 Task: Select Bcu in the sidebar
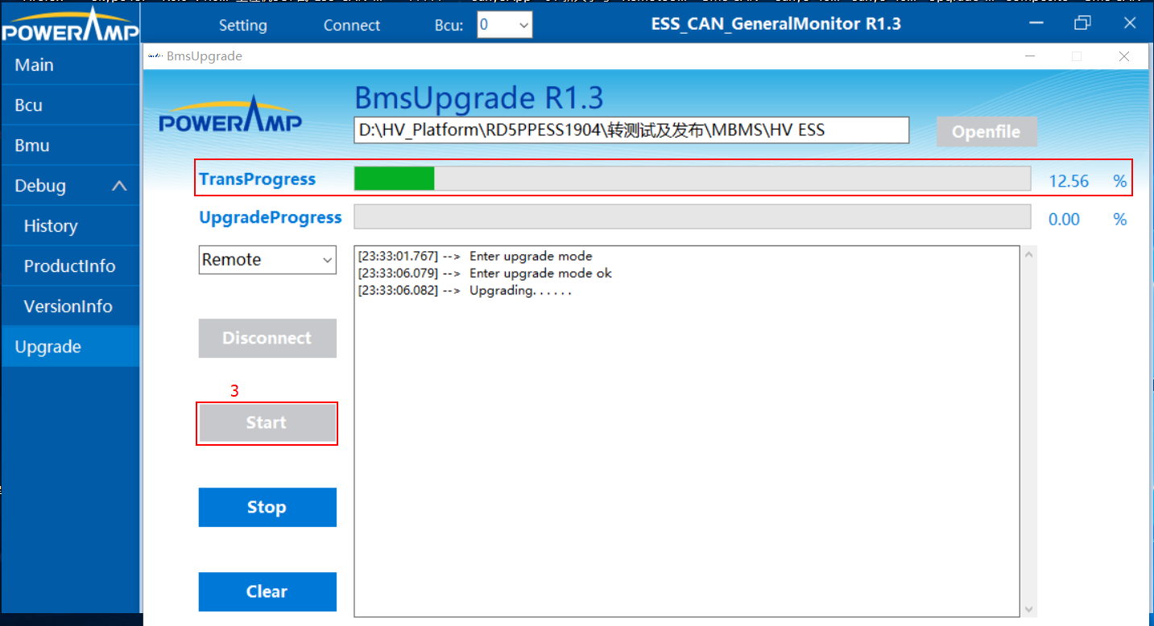(x=70, y=105)
